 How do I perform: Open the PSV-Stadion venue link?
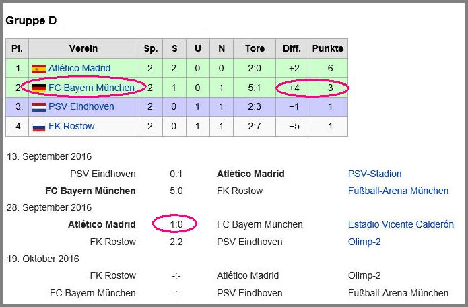(374, 174)
